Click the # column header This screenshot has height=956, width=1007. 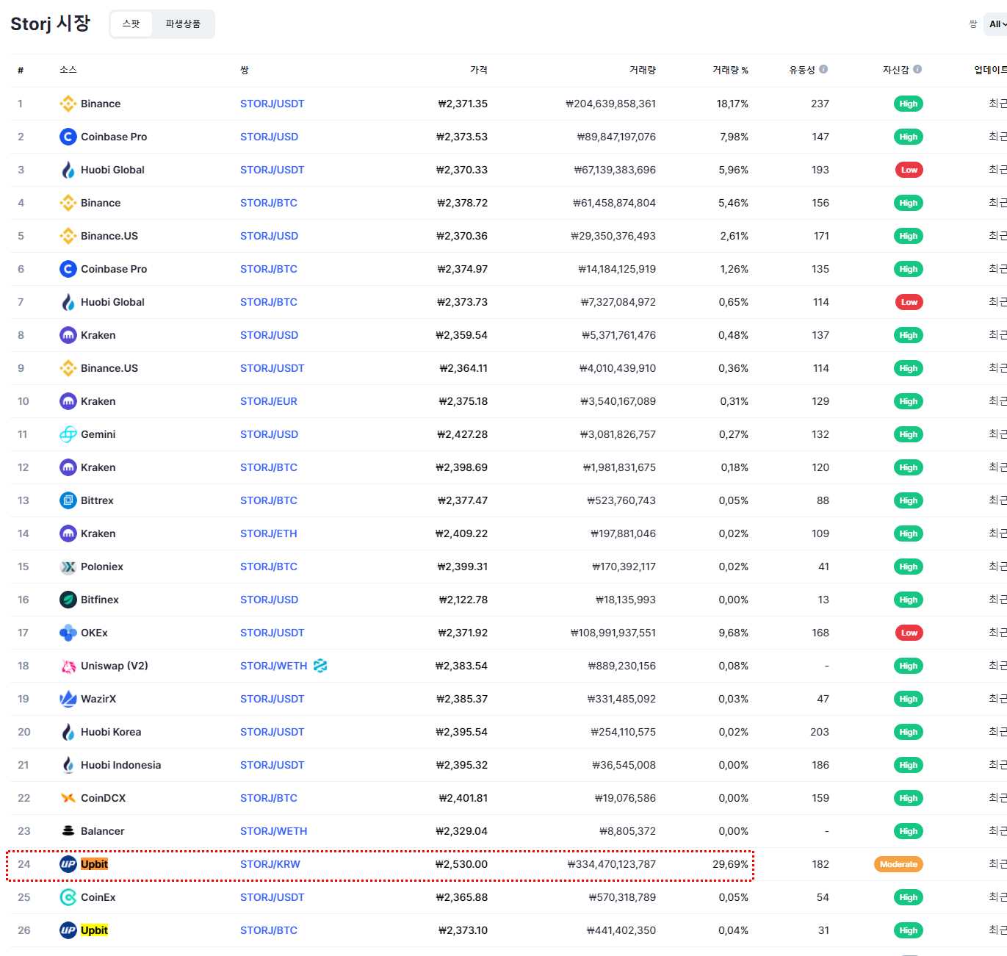click(21, 70)
